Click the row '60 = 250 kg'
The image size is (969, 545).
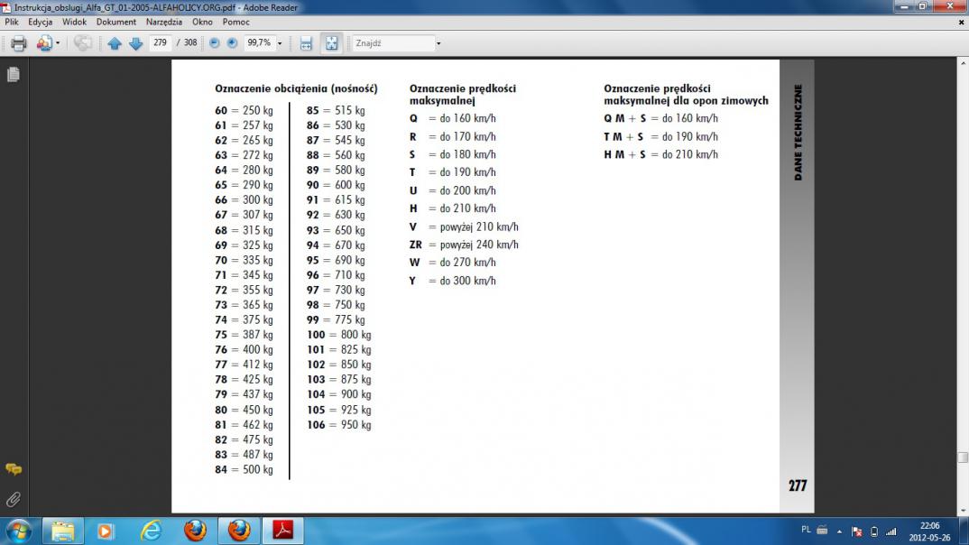click(245, 111)
